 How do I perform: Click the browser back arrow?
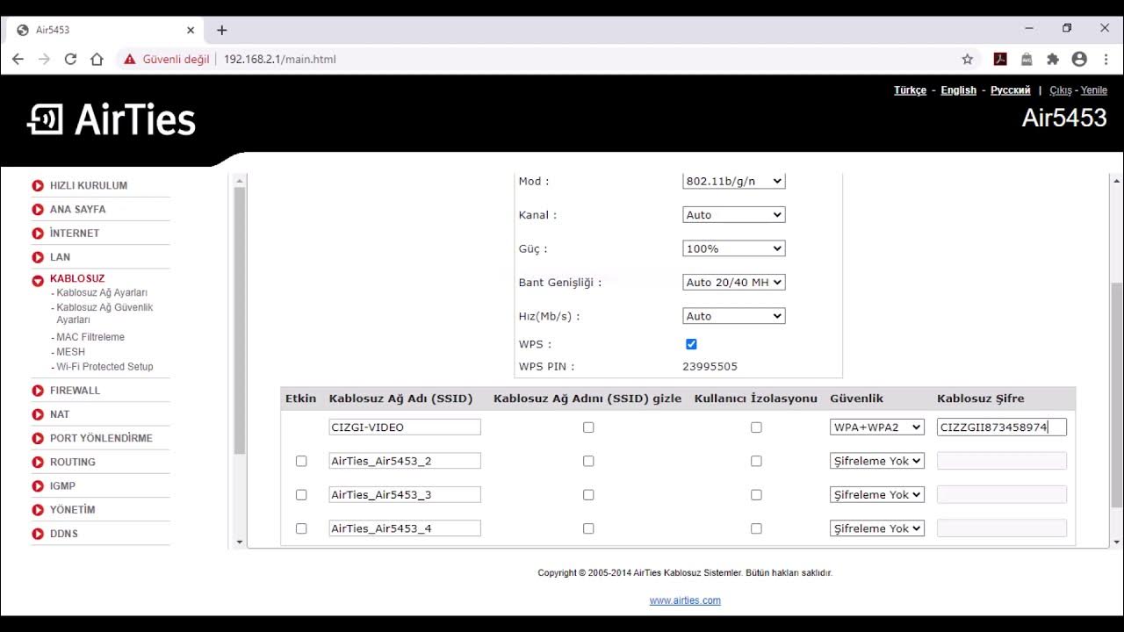coord(18,59)
